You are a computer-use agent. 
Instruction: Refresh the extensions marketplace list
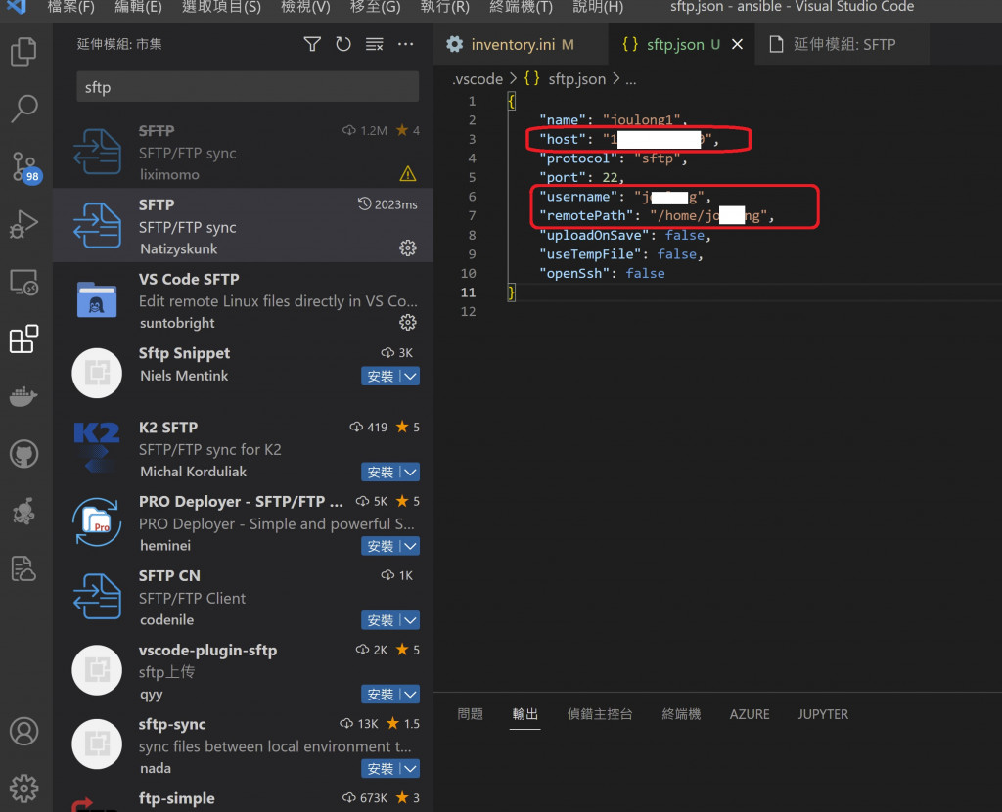(x=343, y=44)
